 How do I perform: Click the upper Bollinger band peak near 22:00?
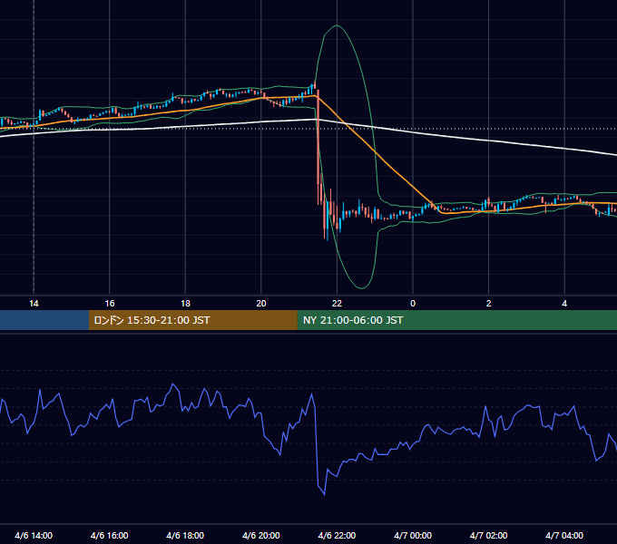(x=337, y=25)
